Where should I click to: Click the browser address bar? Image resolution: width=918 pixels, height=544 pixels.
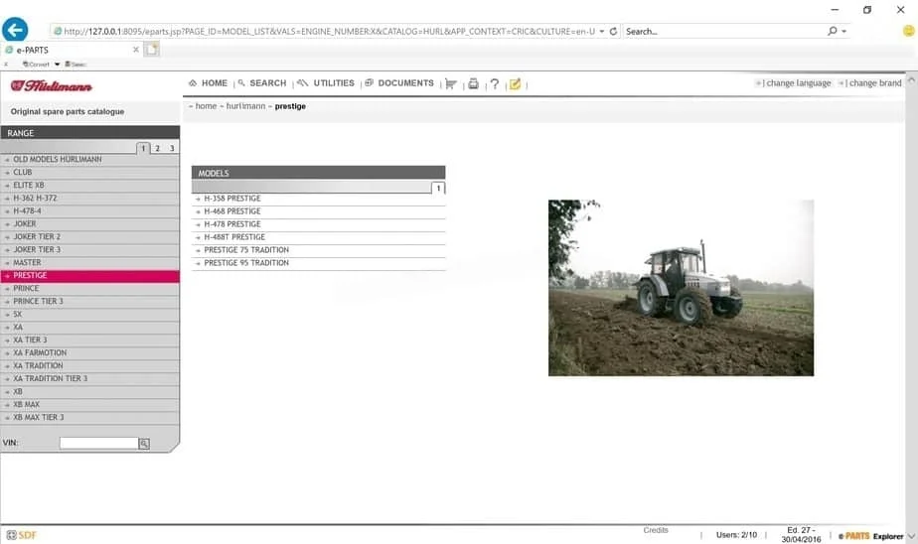tap(328, 31)
